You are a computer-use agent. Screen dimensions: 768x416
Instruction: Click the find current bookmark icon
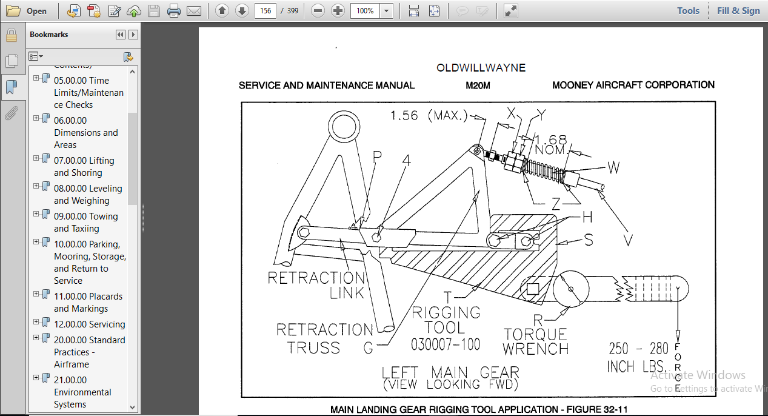128,56
